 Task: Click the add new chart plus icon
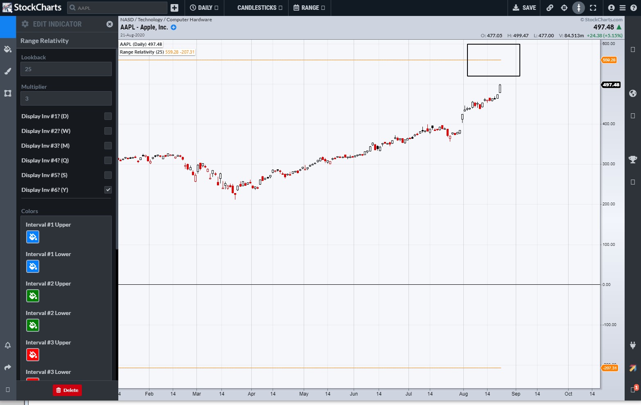pyautogui.click(x=174, y=8)
